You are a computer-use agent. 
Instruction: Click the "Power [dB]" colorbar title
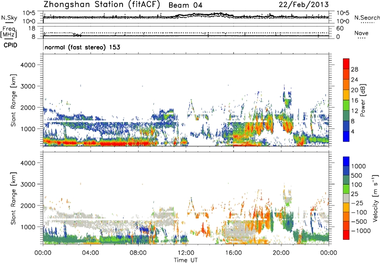[x=362, y=100]
